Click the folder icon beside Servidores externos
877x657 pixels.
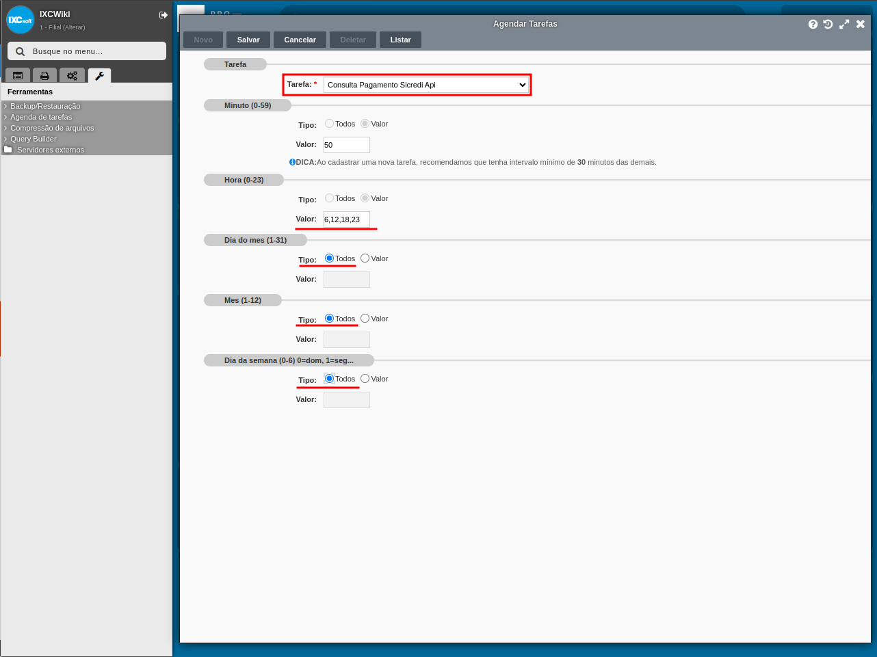click(x=8, y=150)
